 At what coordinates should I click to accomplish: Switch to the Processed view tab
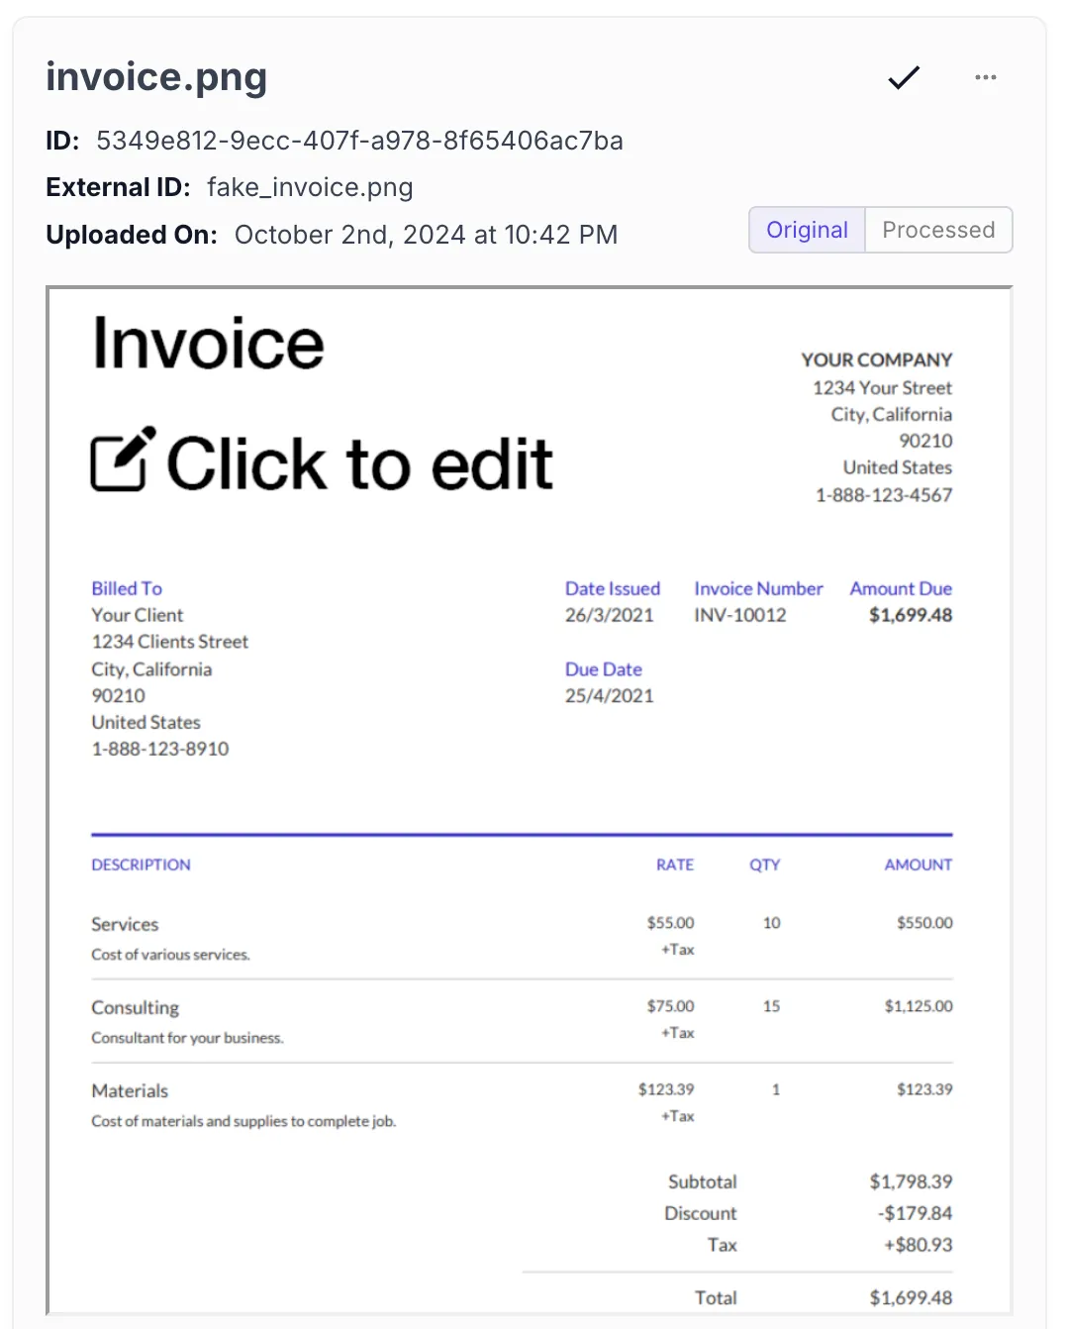(938, 230)
